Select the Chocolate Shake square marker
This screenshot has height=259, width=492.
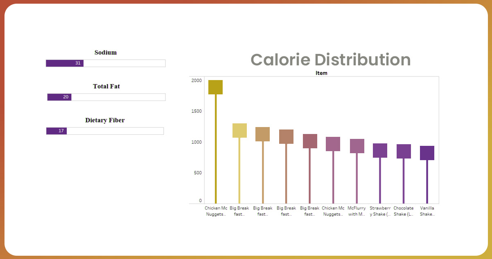(404, 151)
